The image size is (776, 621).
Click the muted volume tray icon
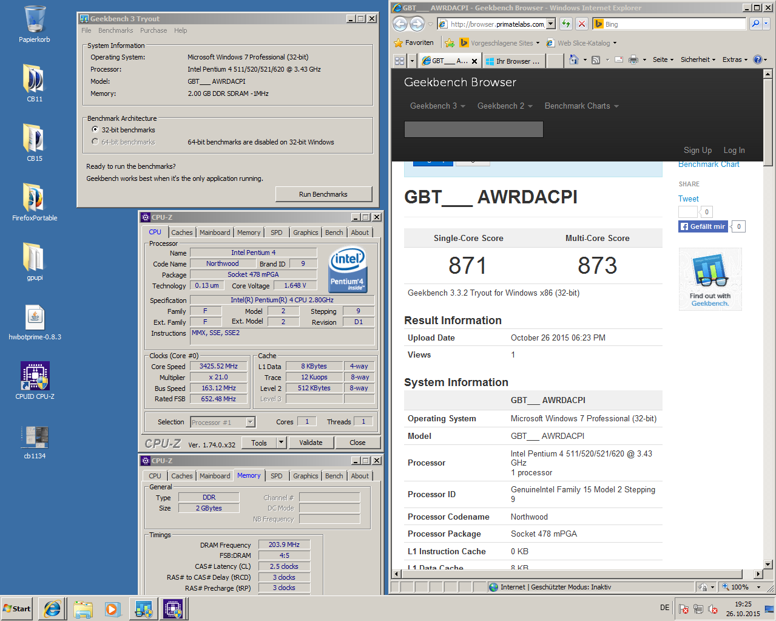click(x=714, y=609)
